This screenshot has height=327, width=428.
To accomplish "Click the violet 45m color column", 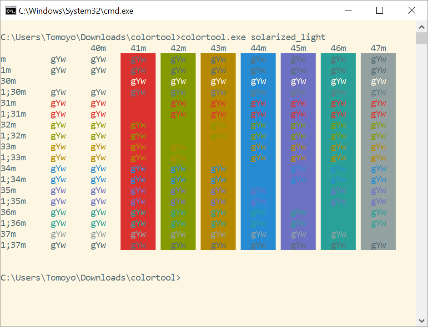I will [298, 152].
